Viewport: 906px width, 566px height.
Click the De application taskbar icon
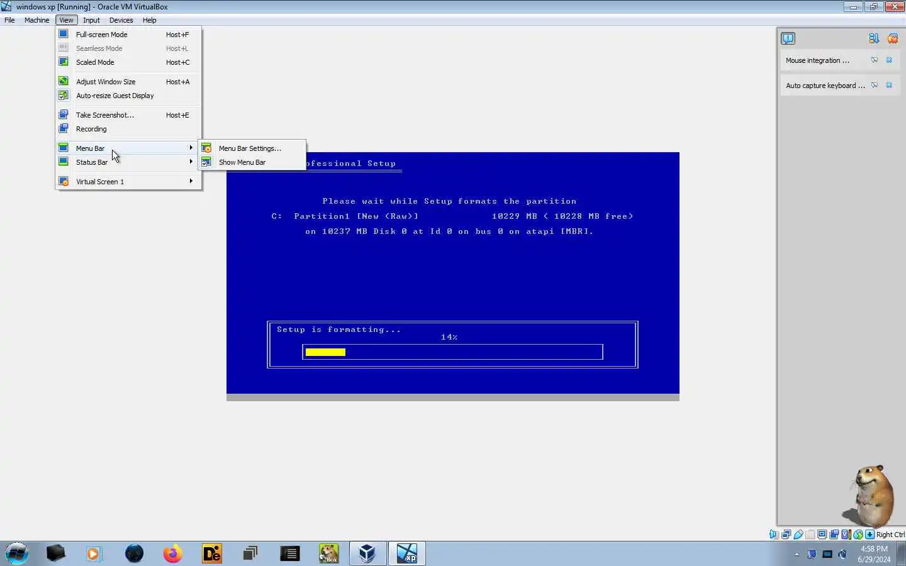tap(212, 553)
